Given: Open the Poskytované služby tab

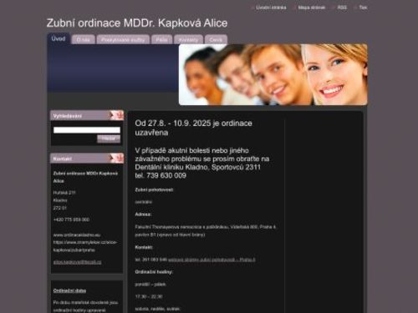Looking at the screenshot, I should tap(123, 40).
